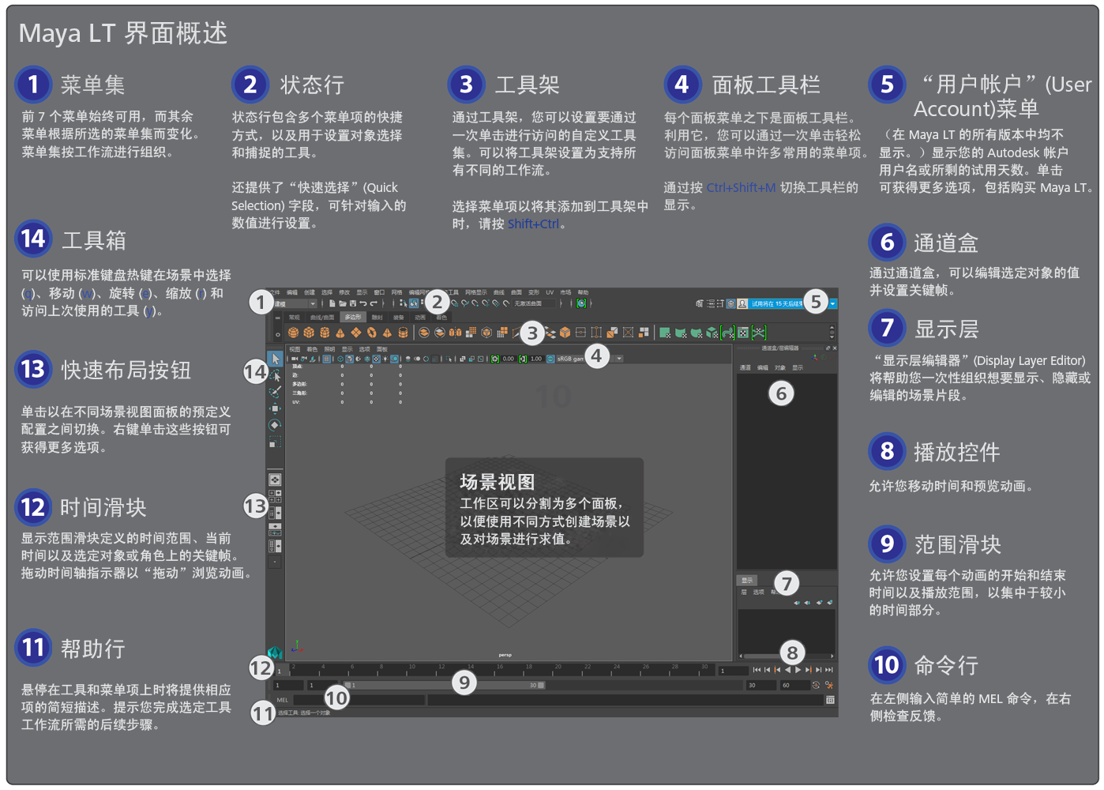This screenshot has height=790, width=1104.
Task: Open the script editor icon beside command line
Action: point(830,700)
